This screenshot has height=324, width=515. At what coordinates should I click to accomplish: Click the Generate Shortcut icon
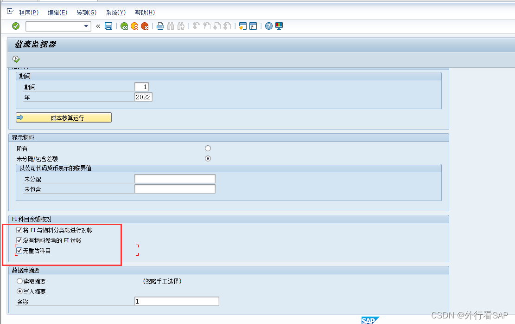click(253, 26)
